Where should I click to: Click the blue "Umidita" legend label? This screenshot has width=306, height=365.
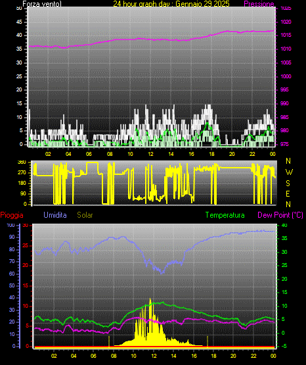pos(55,215)
